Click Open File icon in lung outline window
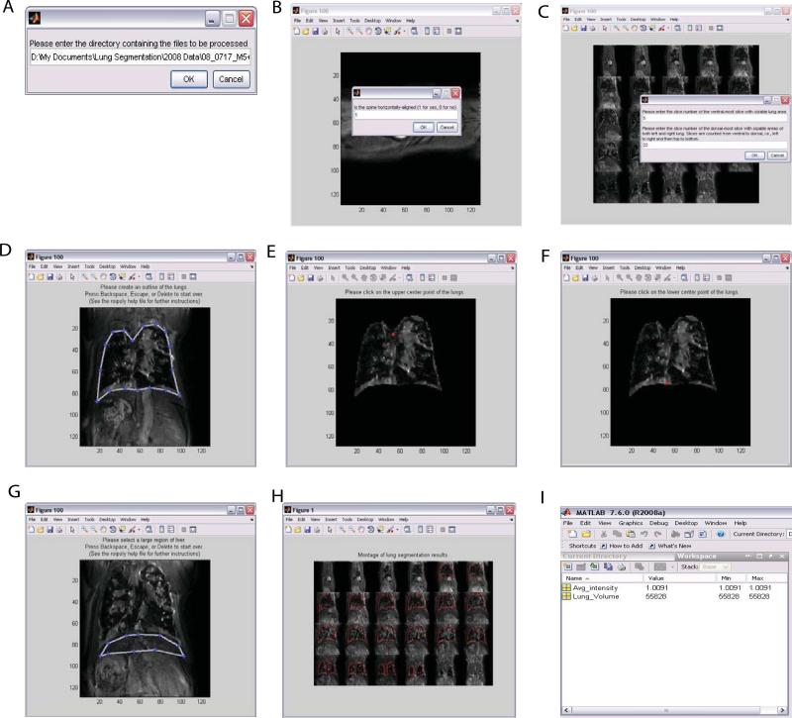792x718 pixels. [x=41, y=277]
